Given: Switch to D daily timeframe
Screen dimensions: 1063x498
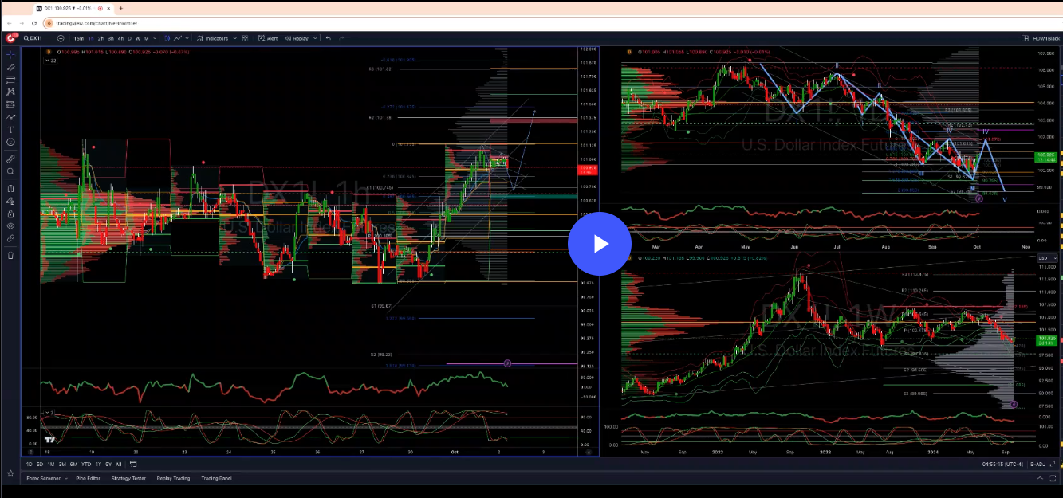Looking at the screenshot, I should tap(129, 38).
